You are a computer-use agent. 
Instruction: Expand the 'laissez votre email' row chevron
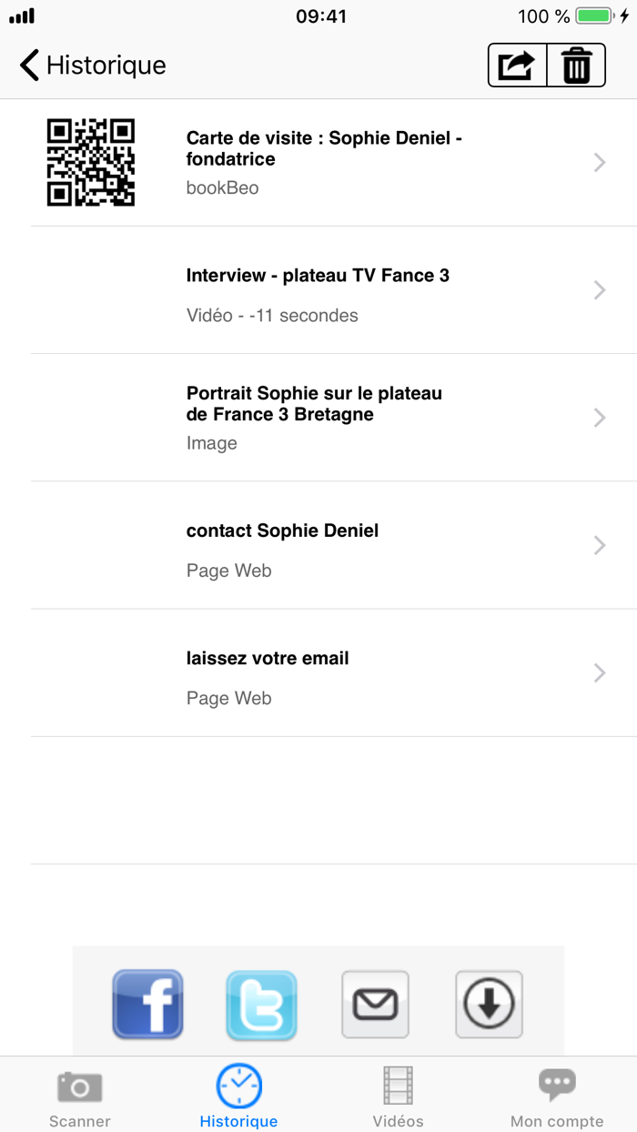(x=599, y=672)
